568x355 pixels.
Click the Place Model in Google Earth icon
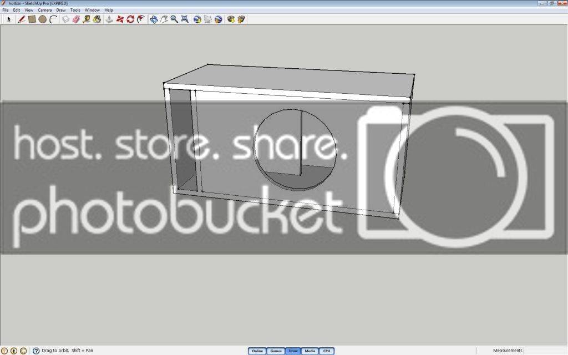point(218,19)
